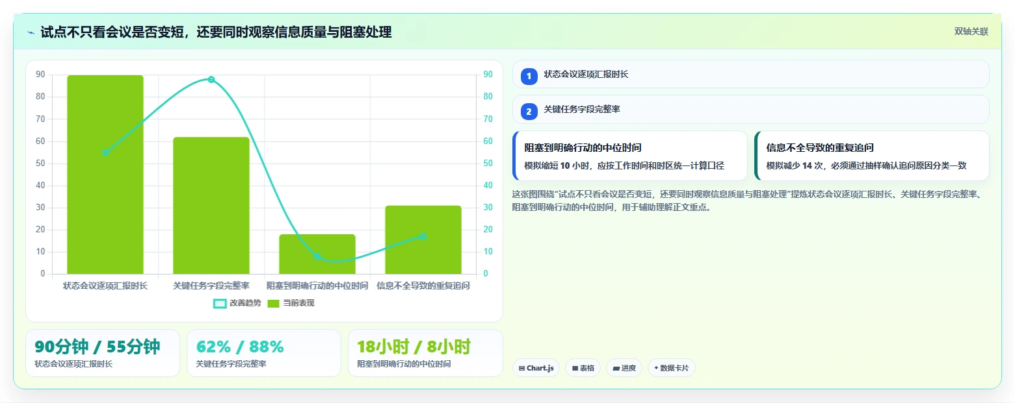Screen dimensions: 1015x403
Task: Open list item 关键任务字段完整率
Action: coord(751,110)
